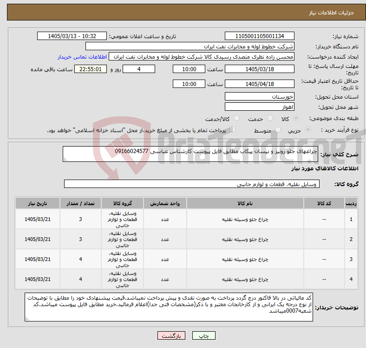
Task: Click the buyer notes textarea
Action: point(169,307)
